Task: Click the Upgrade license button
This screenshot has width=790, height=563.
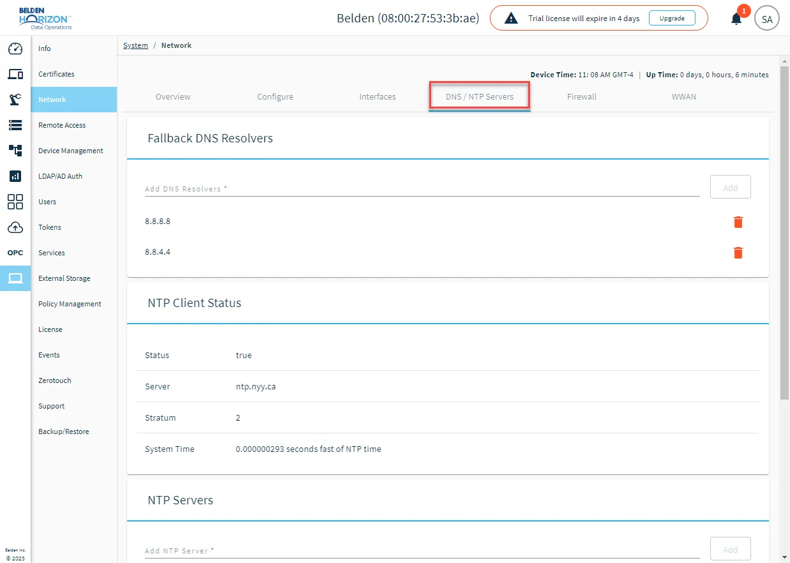Action: click(672, 19)
